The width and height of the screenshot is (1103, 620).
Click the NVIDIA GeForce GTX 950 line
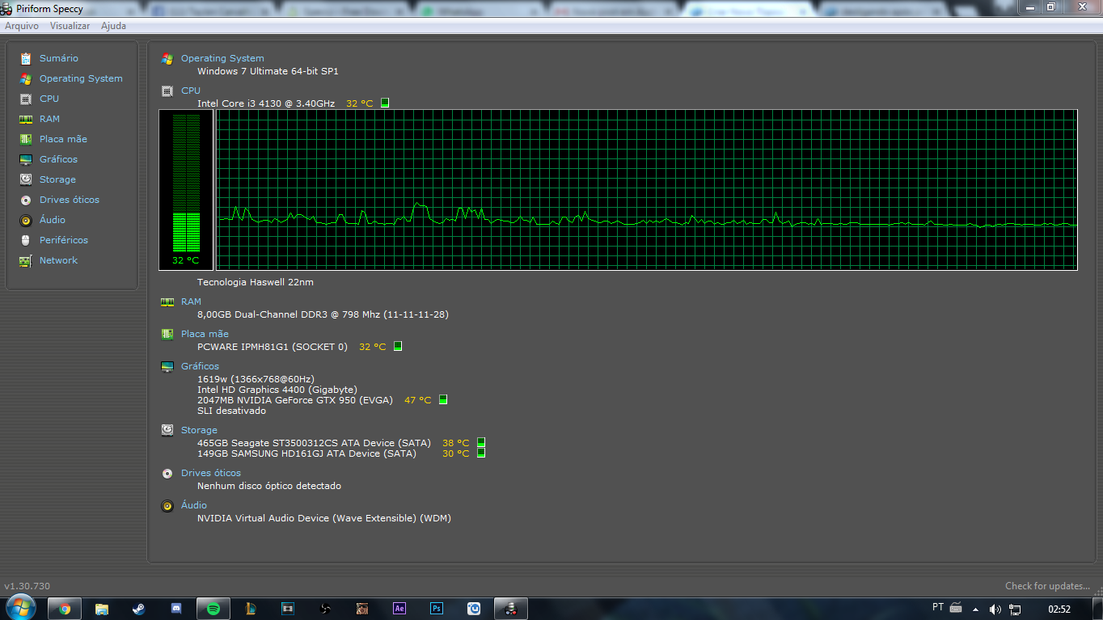click(295, 400)
